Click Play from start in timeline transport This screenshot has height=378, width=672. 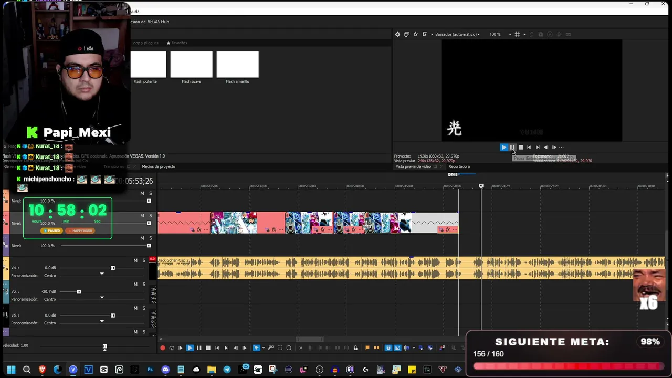(181, 348)
